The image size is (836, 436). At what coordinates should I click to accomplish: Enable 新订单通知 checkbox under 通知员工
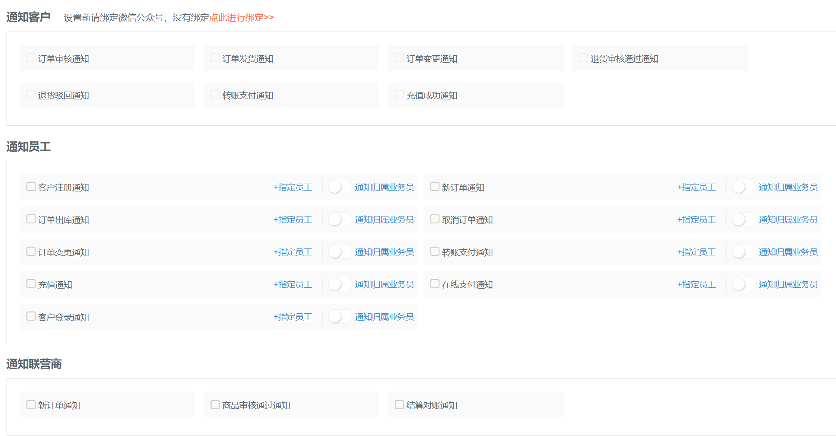click(x=435, y=187)
